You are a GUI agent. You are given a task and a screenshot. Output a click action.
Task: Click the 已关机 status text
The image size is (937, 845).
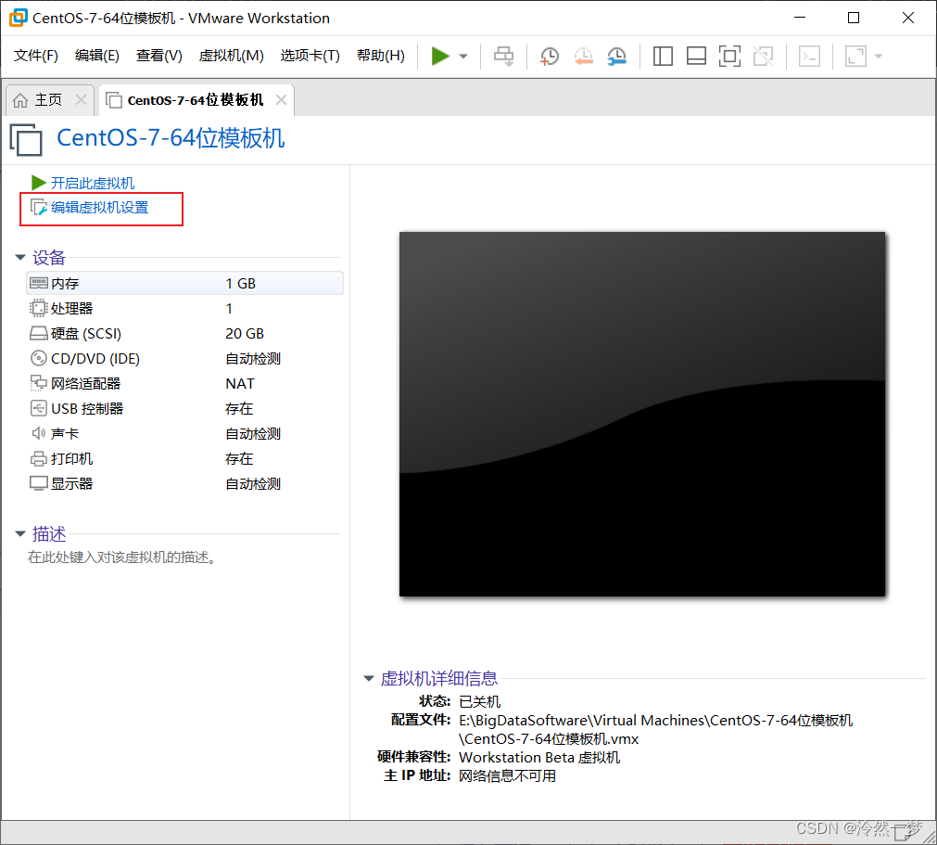click(480, 701)
